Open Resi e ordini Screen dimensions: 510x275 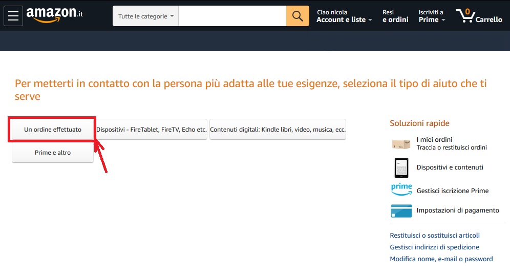[395, 16]
